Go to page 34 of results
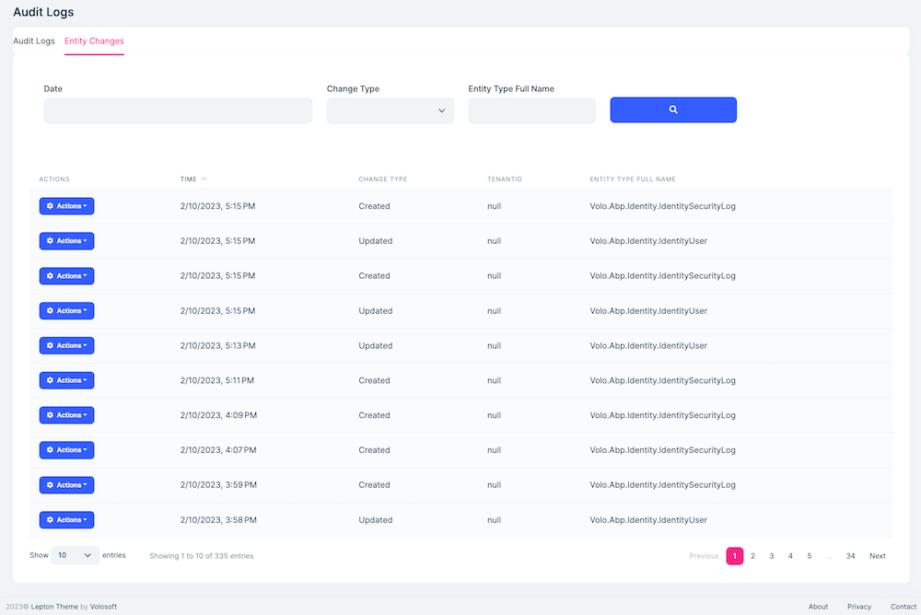921x615 pixels. (850, 555)
